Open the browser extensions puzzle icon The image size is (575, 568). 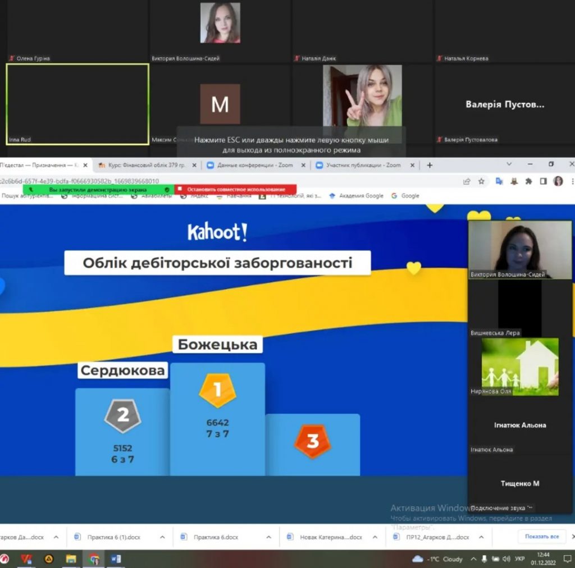coord(528,181)
